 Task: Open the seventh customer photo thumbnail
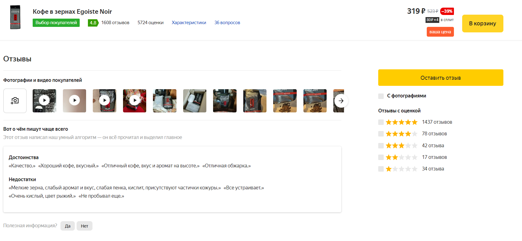click(225, 101)
